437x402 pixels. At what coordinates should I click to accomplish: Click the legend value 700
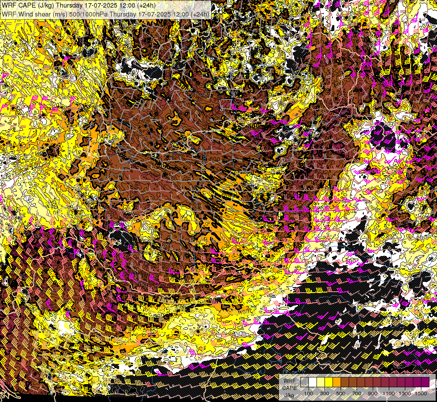[357, 394]
